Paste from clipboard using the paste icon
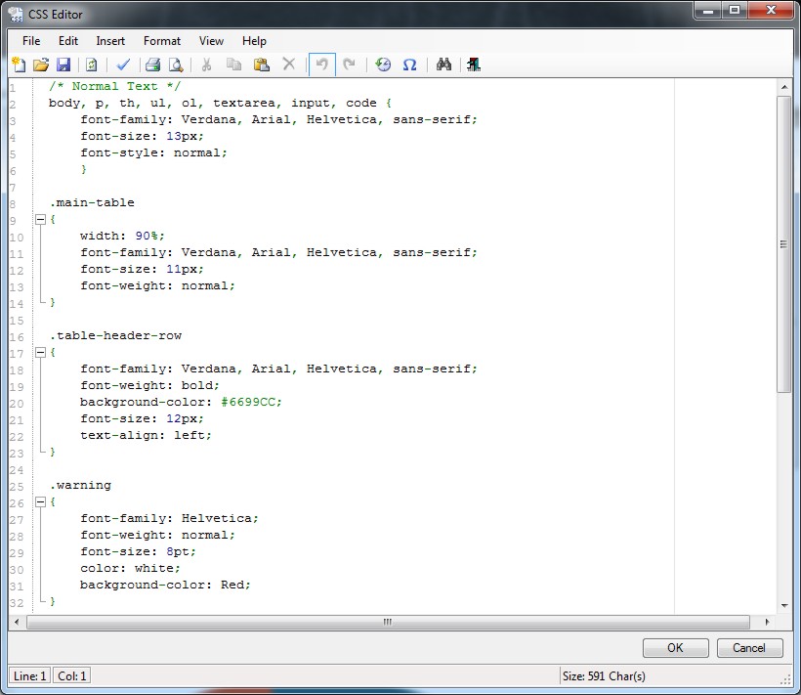 (x=261, y=65)
